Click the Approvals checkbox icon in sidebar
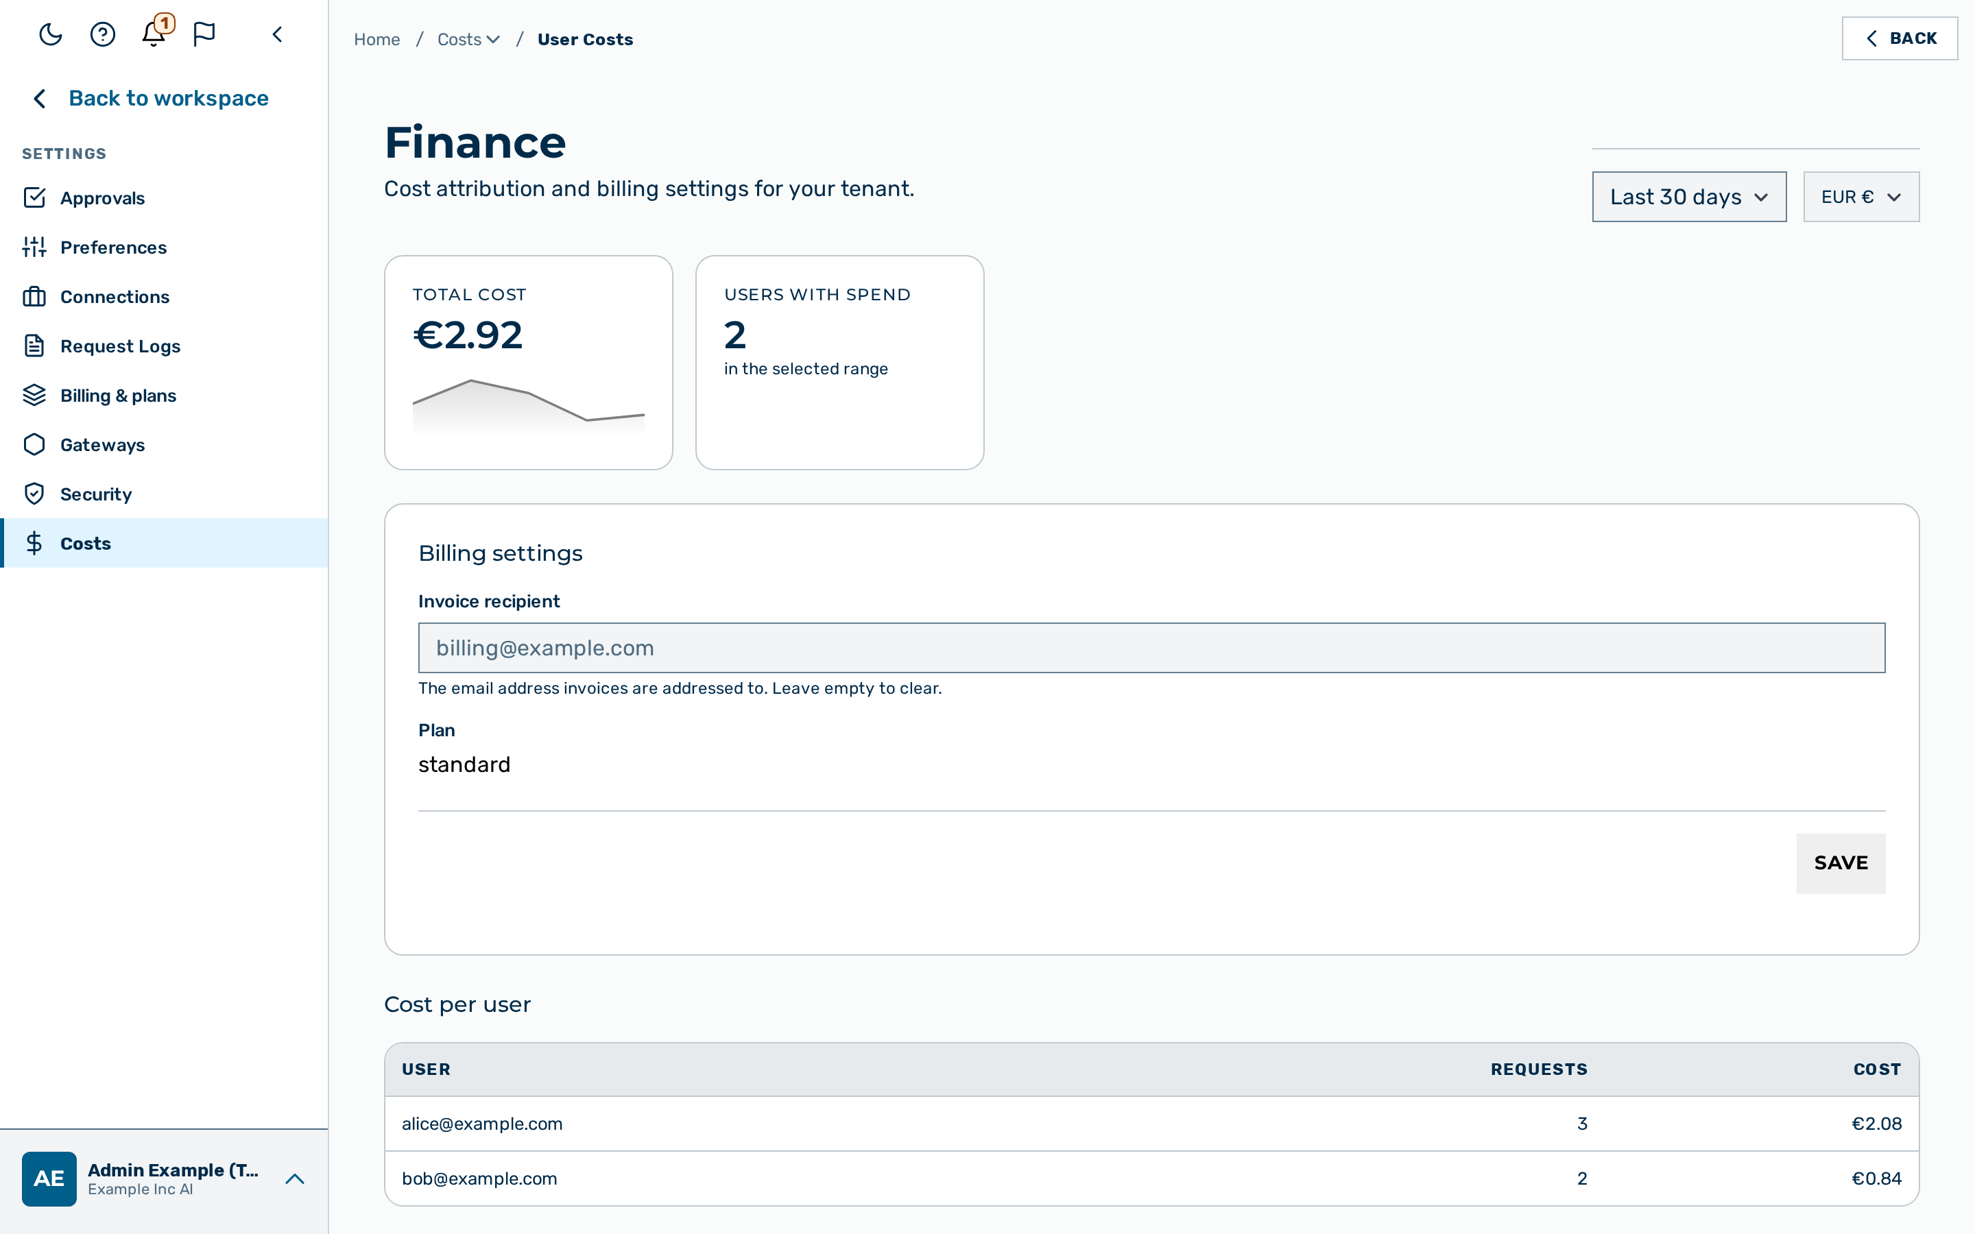Image resolution: width=1975 pixels, height=1234 pixels. coord(34,197)
